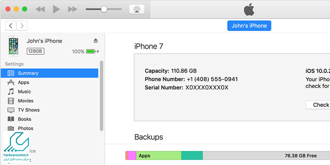Click the rewind previous track button
The width and height of the screenshot is (330, 165).
[40, 9]
